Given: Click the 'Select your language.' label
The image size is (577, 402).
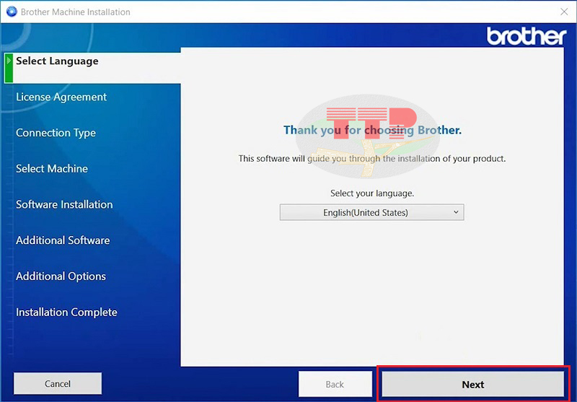Looking at the screenshot, I should point(372,193).
